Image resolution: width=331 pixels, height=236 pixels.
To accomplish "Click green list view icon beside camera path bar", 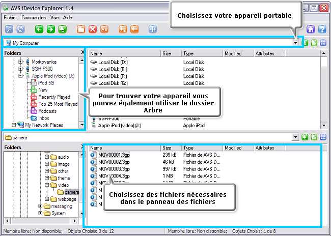I will [314, 137].
